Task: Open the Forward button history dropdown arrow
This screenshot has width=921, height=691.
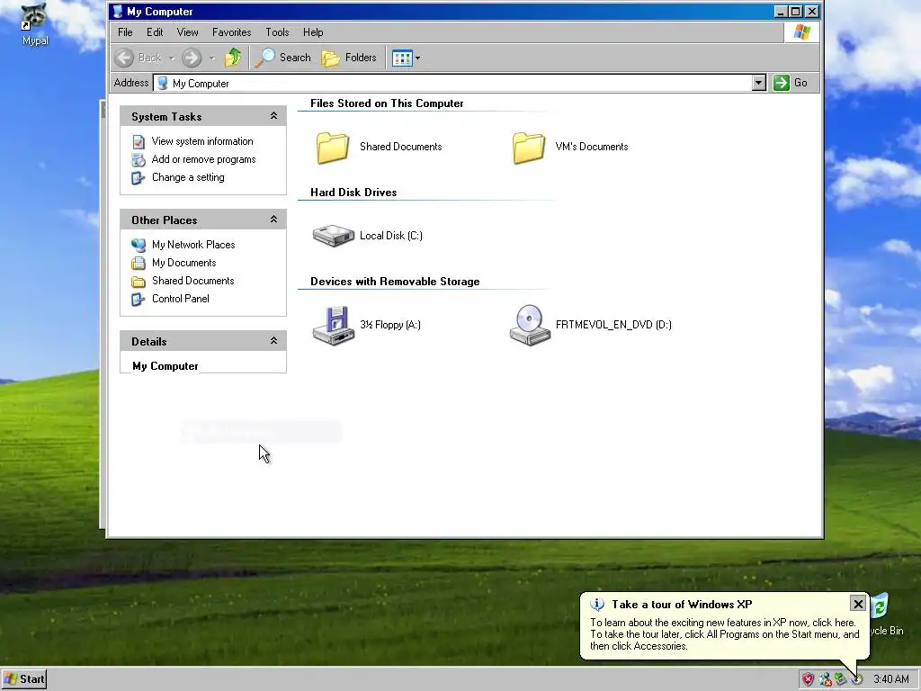Action: point(212,58)
